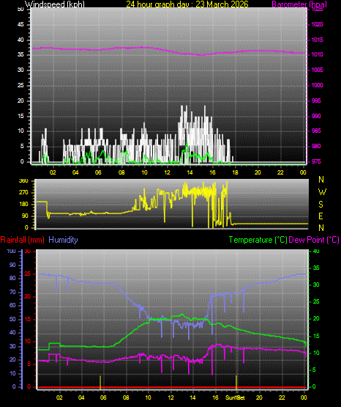
Task: Click the '270' wind direction axis value
Action: click(23, 193)
